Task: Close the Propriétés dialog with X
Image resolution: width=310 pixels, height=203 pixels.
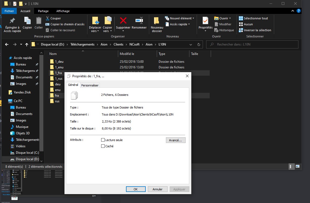Action: (187, 76)
